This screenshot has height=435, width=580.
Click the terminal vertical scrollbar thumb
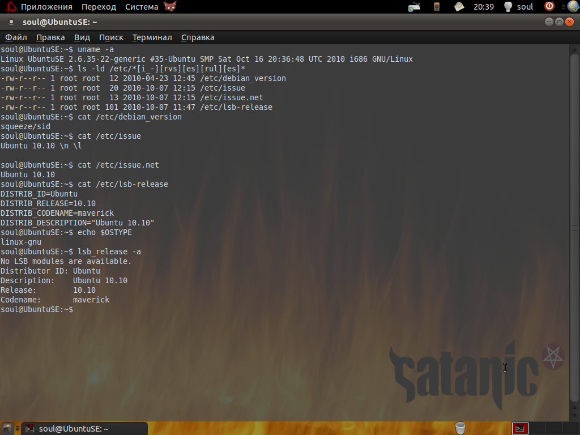tap(574, 228)
